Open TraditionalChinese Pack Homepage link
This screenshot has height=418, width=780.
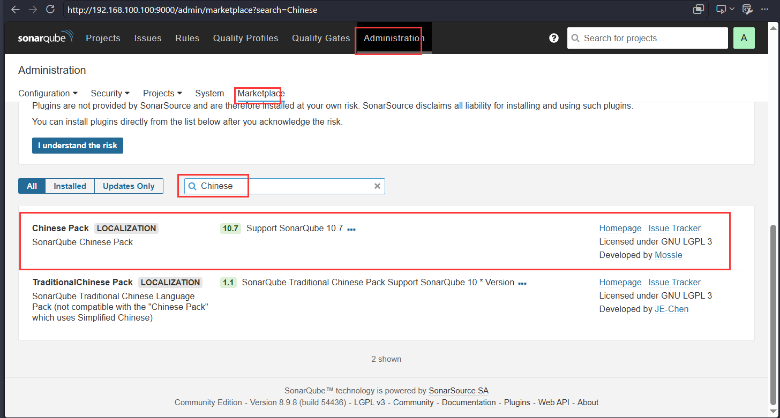(620, 283)
